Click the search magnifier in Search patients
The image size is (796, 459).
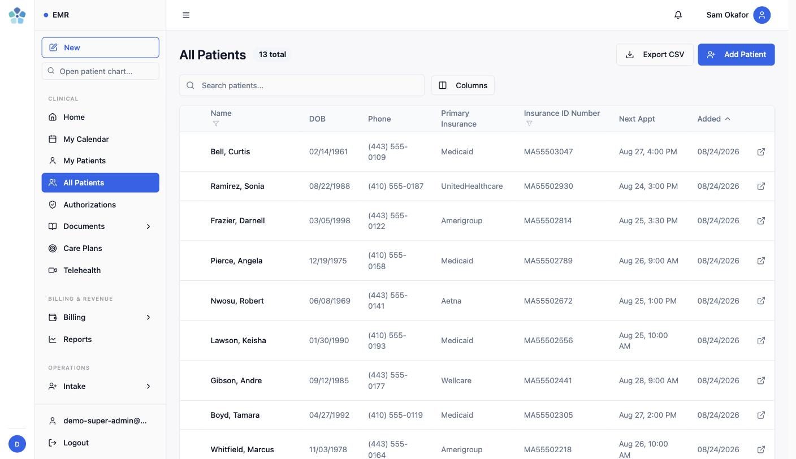pos(191,85)
